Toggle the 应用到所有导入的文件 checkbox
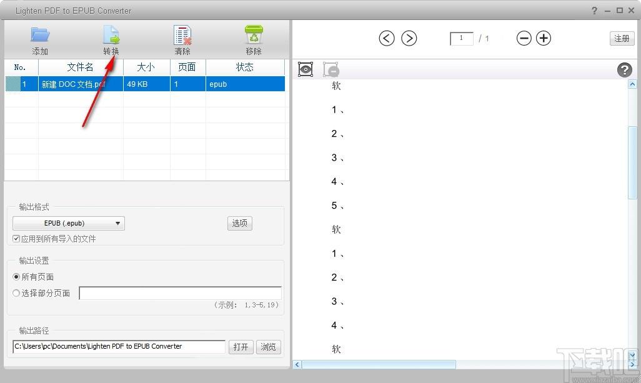This screenshot has width=641, height=383. click(16, 239)
